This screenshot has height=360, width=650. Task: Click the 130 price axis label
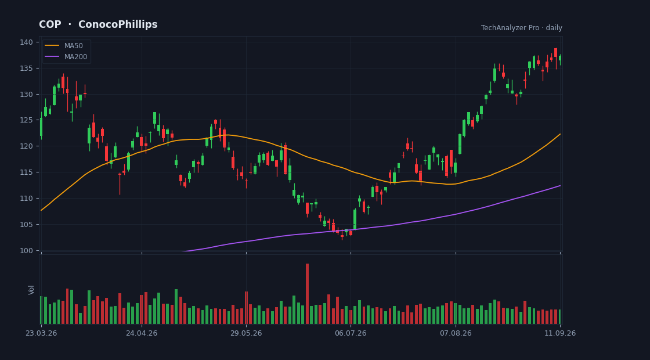coord(26,94)
